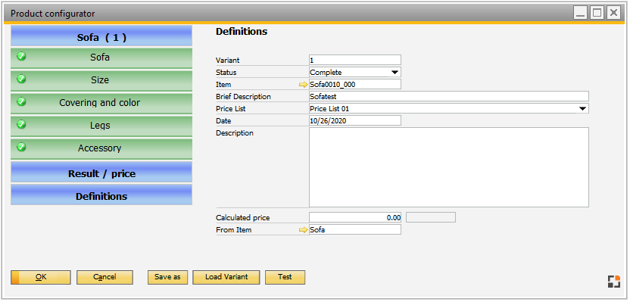This screenshot has width=630, height=302.
Task: Click the link arrow beside the From Item field
Action: coord(304,230)
